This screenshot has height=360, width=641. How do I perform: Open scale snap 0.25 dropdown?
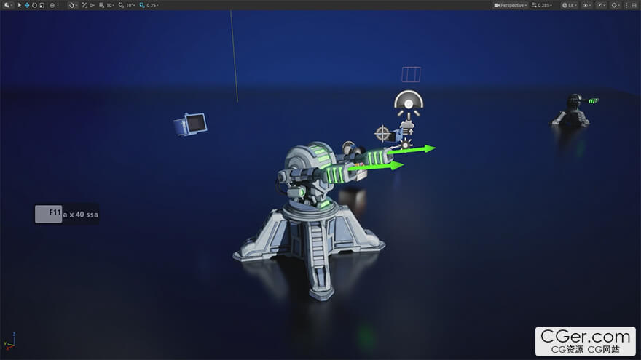pos(152,5)
